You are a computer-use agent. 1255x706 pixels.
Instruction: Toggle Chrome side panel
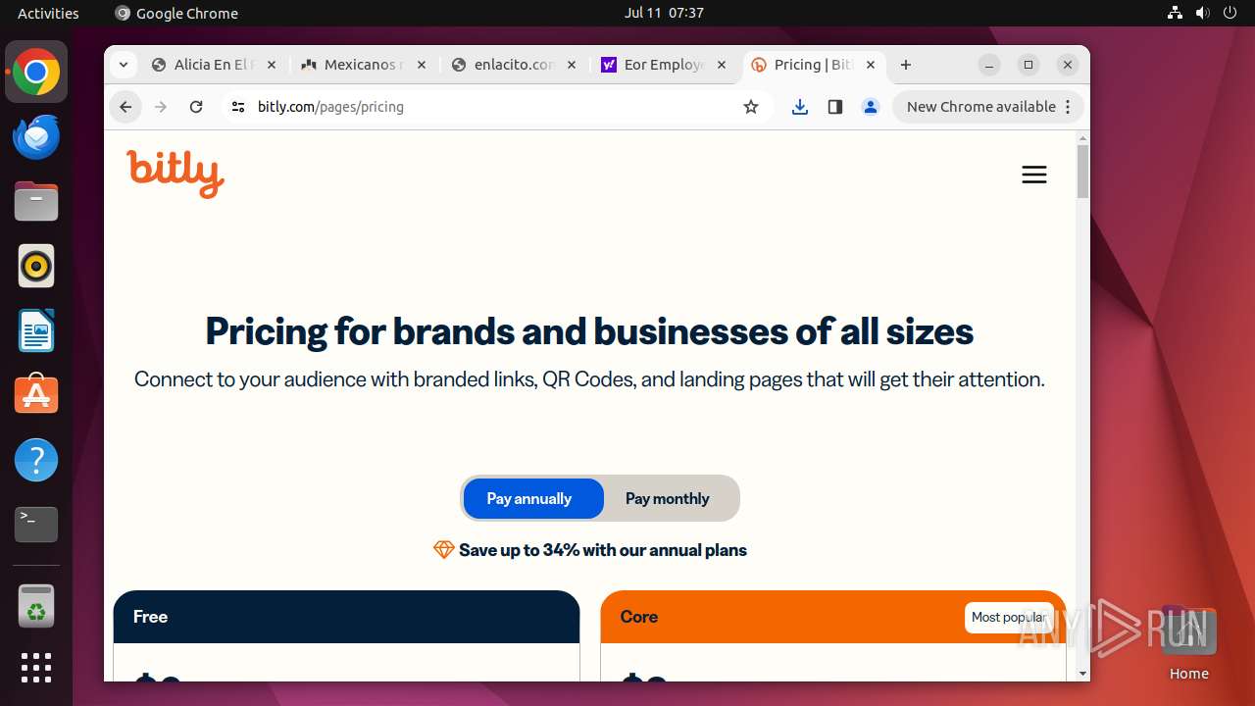[835, 107]
